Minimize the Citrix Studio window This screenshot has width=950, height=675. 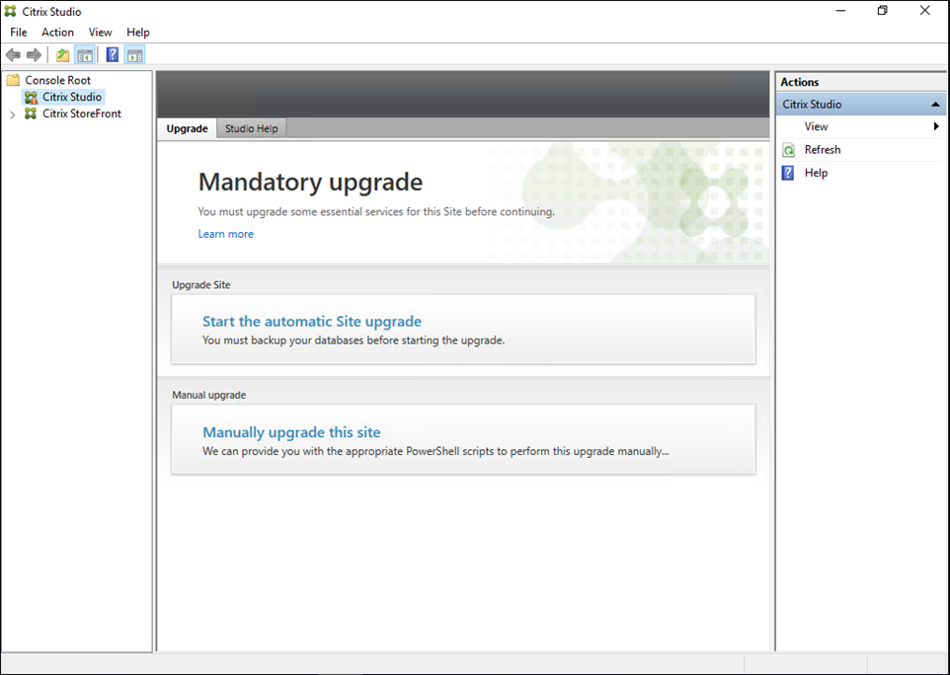(x=840, y=11)
